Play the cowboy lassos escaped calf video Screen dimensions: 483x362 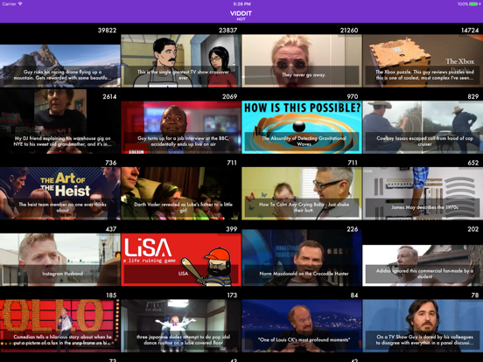tap(423, 127)
